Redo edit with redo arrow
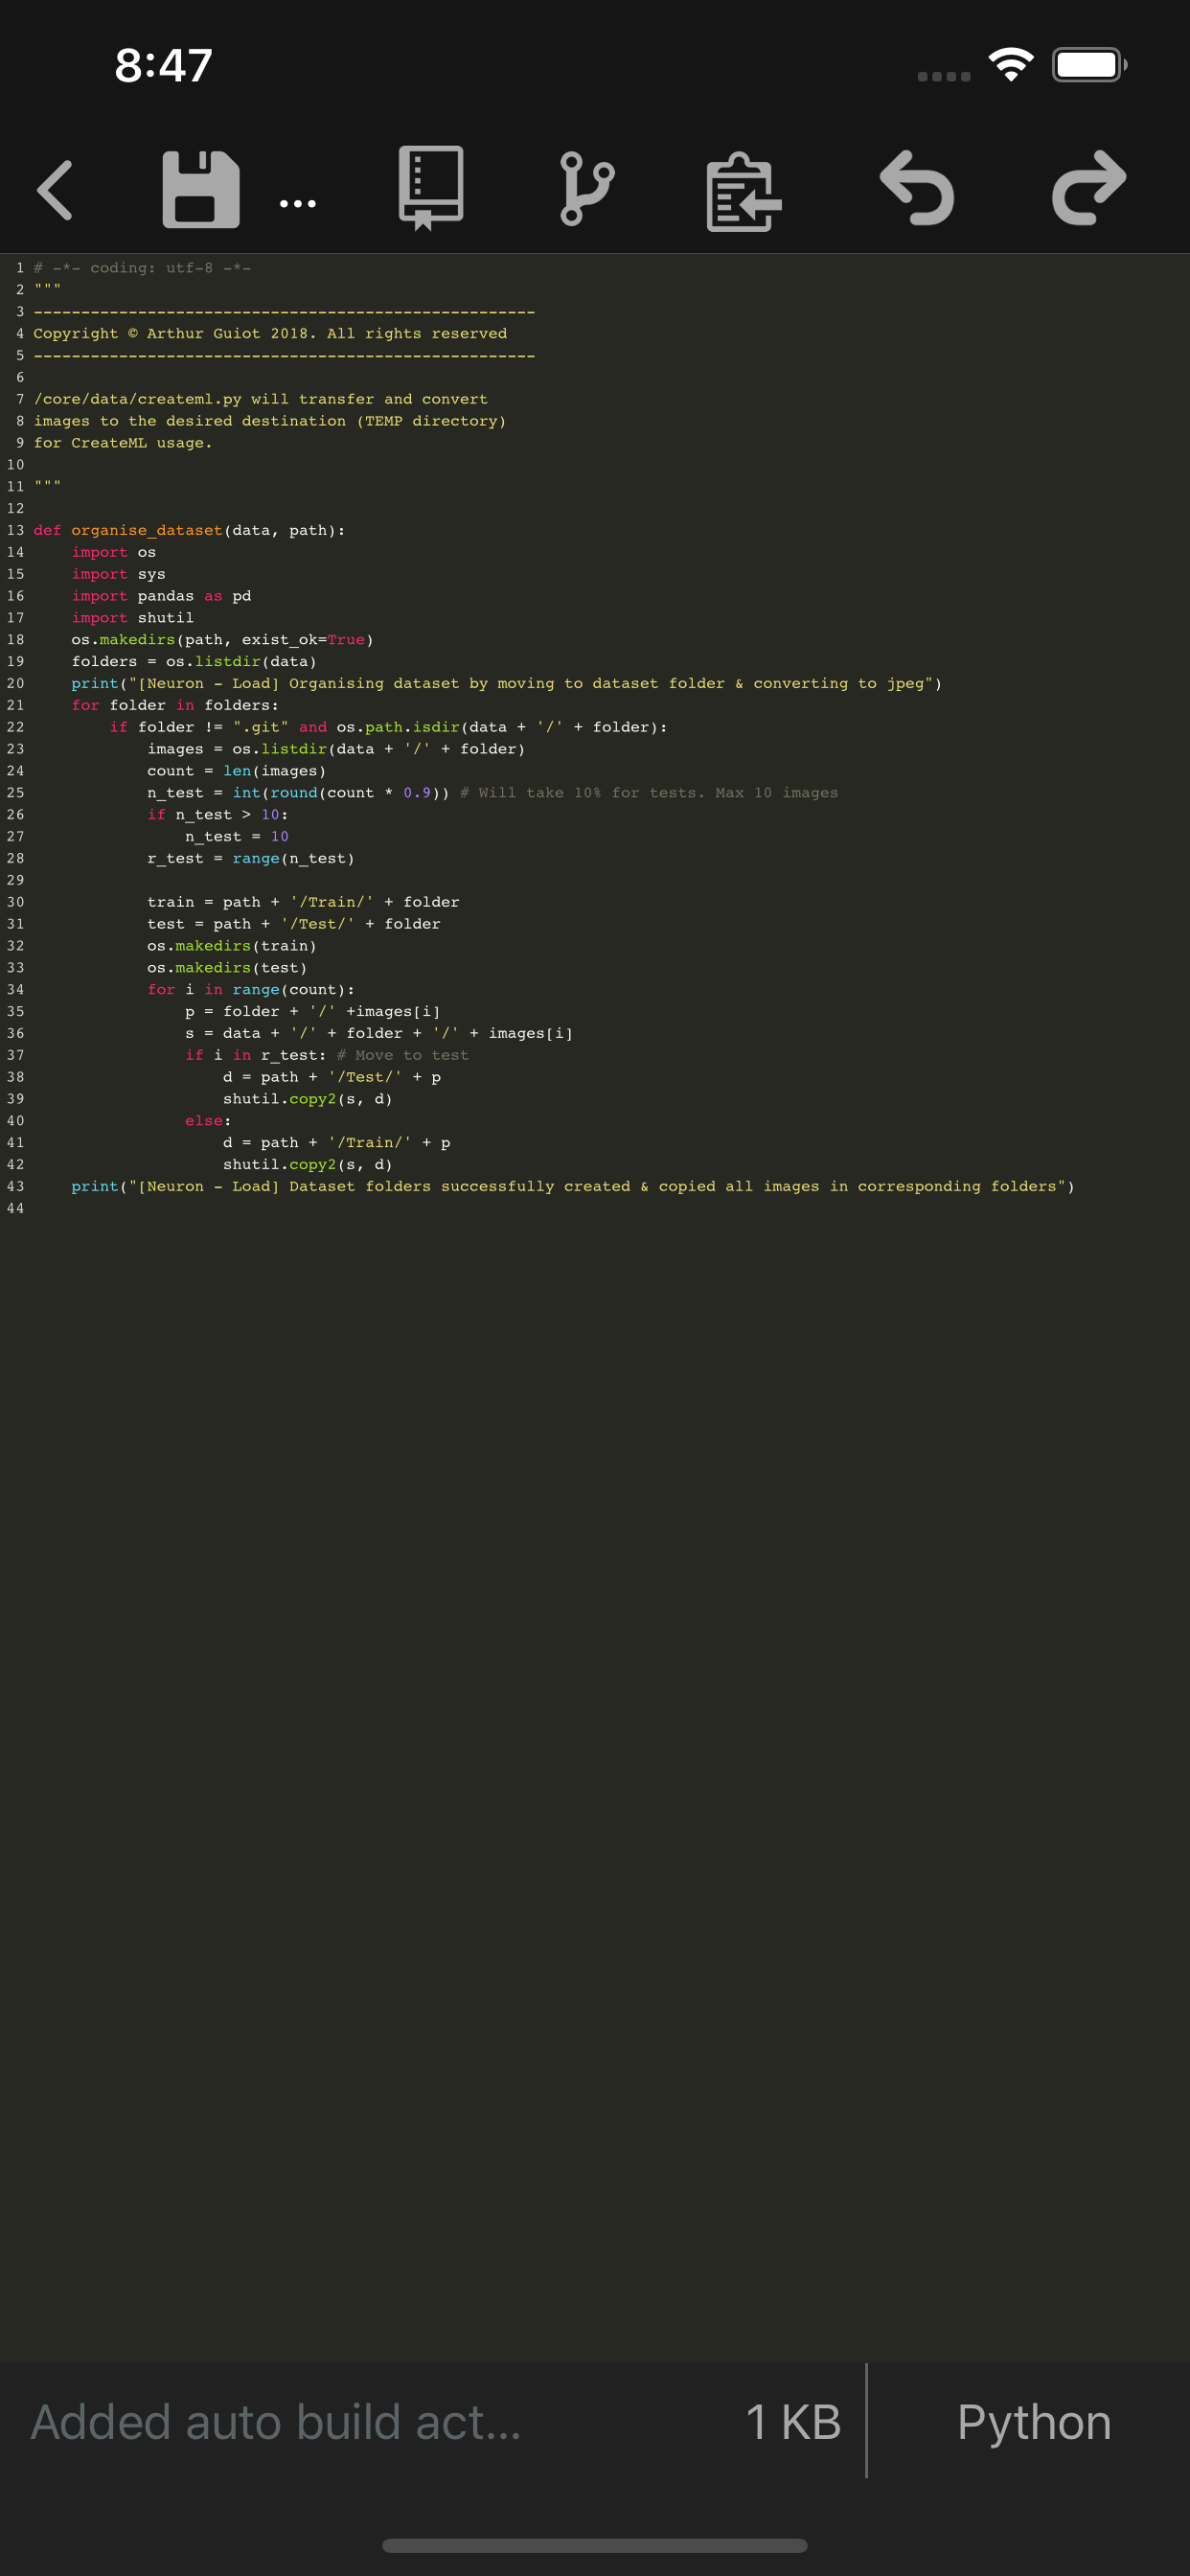Screen dimensions: 1190x2576 1089,188
